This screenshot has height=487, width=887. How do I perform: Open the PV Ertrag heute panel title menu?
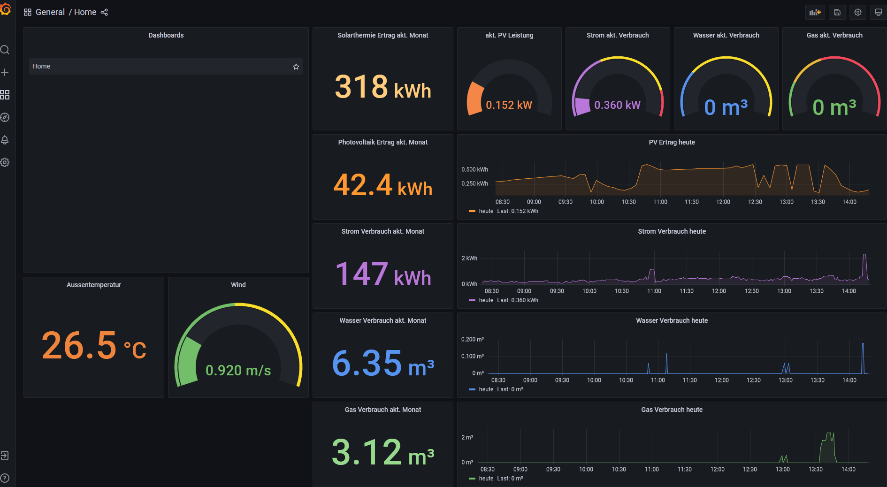[x=672, y=142]
